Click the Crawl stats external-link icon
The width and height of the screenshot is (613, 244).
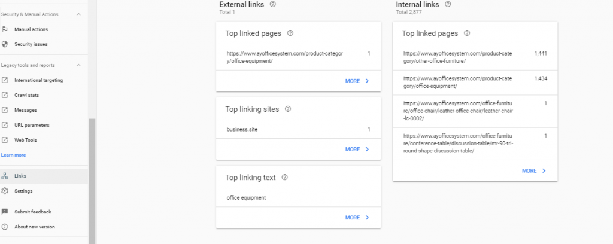(5, 95)
